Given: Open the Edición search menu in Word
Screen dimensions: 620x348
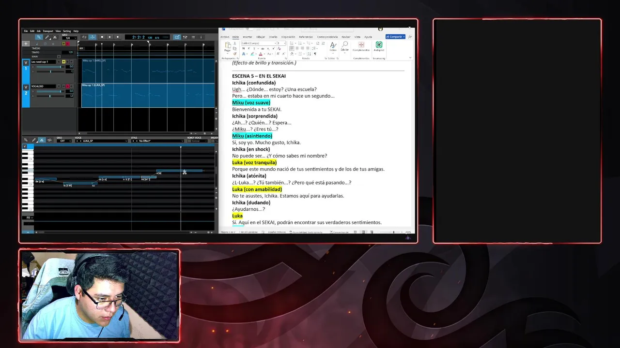Looking at the screenshot, I should click(x=344, y=47).
